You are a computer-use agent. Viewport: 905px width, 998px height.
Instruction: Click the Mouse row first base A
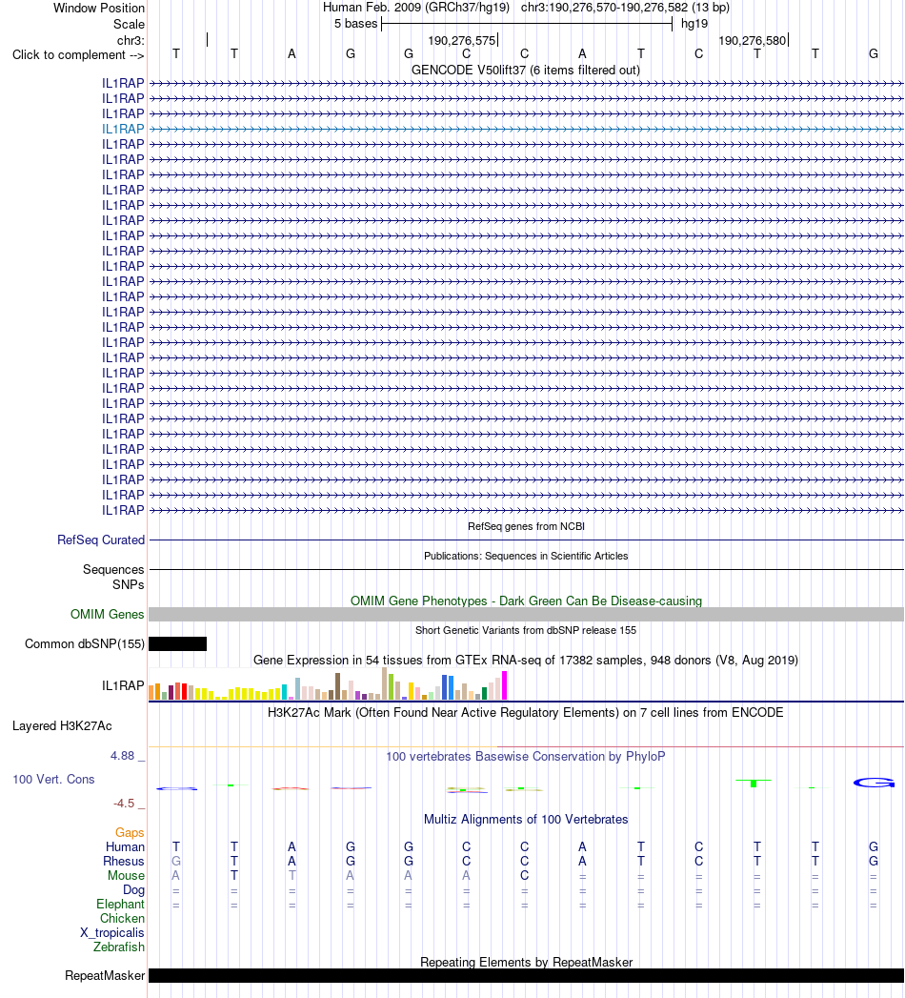[175, 876]
